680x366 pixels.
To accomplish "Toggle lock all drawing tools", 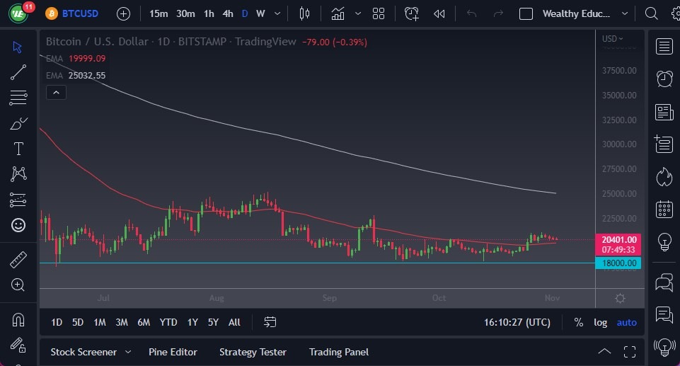I will pos(18,345).
